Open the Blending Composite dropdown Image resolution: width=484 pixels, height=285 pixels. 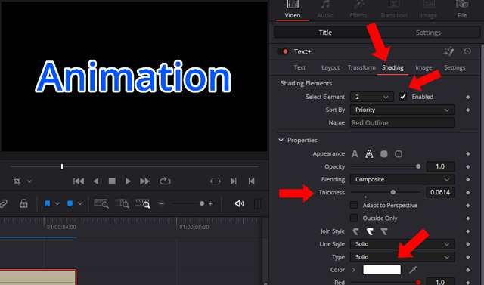(x=402, y=179)
